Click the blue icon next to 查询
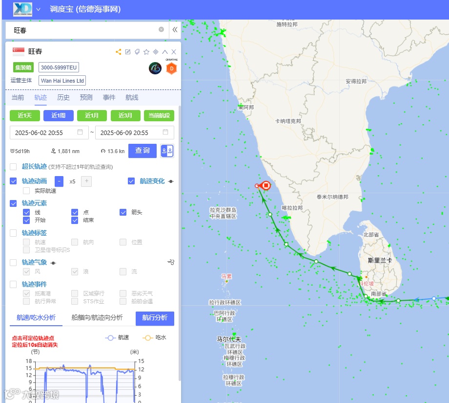Image resolution: width=449 pixels, height=403 pixels. click(x=167, y=151)
